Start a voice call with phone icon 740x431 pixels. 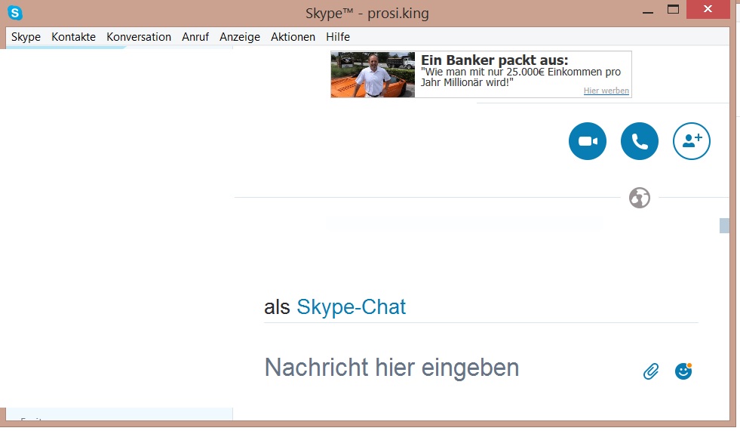coord(639,141)
